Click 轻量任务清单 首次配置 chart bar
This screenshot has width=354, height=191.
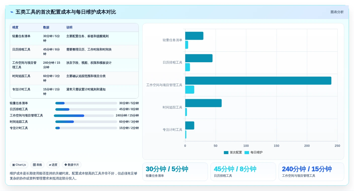click(194, 36)
